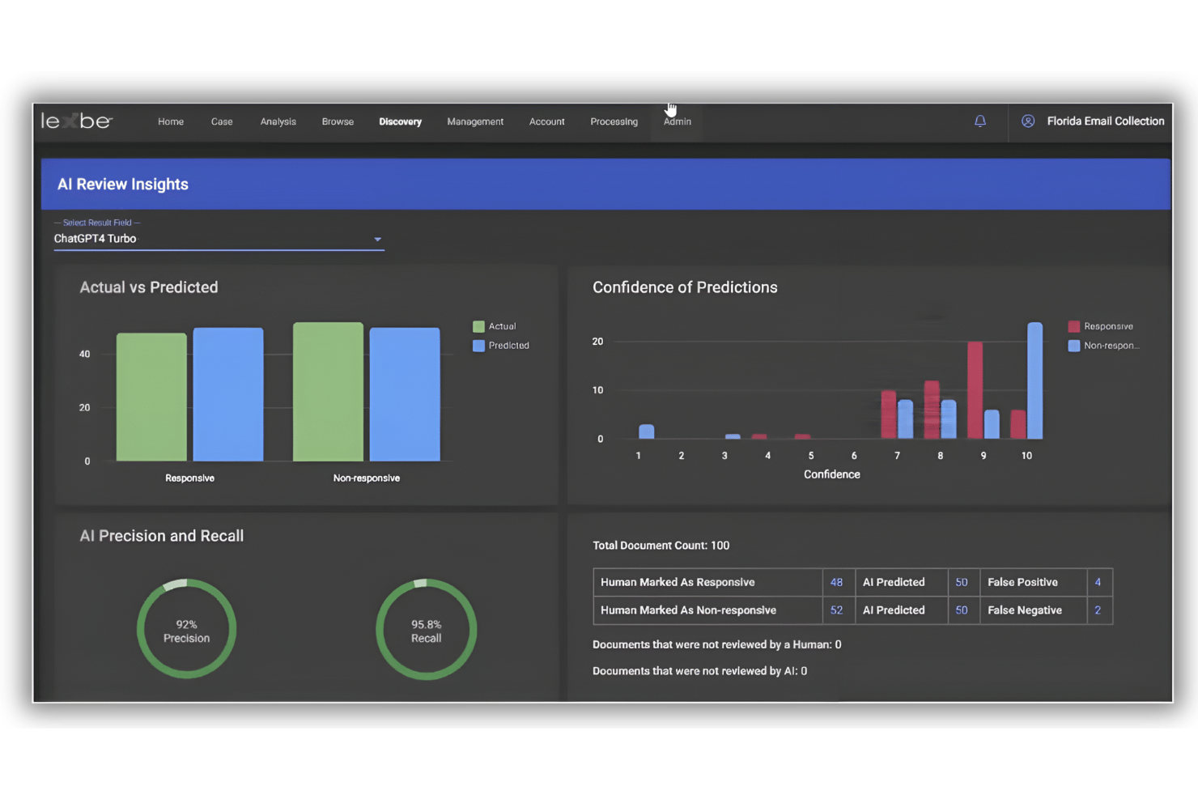Click the Lexbe logo
The image size is (1198, 799).
click(x=77, y=121)
